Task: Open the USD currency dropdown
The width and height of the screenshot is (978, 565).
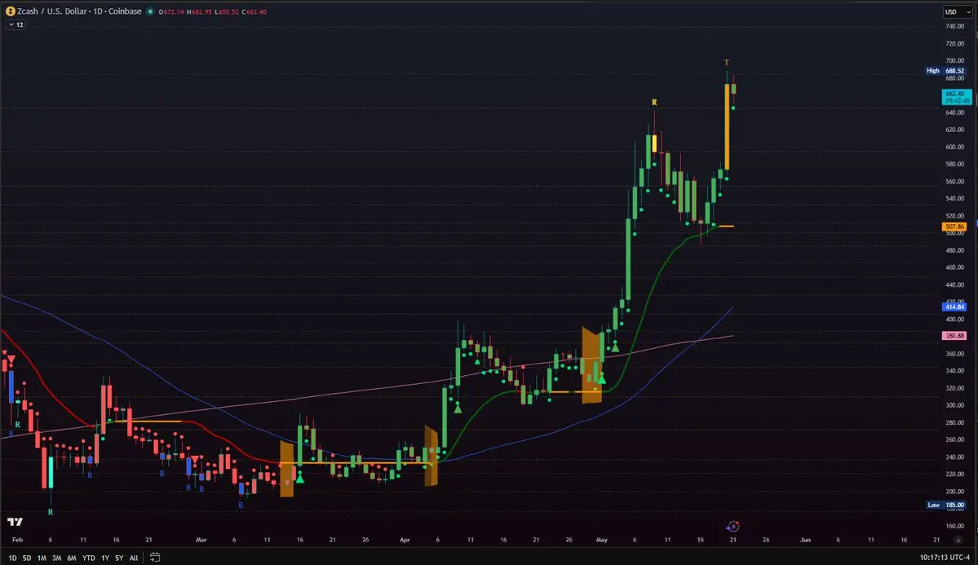Action: point(958,12)
